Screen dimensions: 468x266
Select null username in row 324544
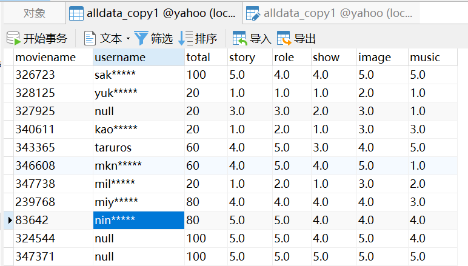pos(139,239)
